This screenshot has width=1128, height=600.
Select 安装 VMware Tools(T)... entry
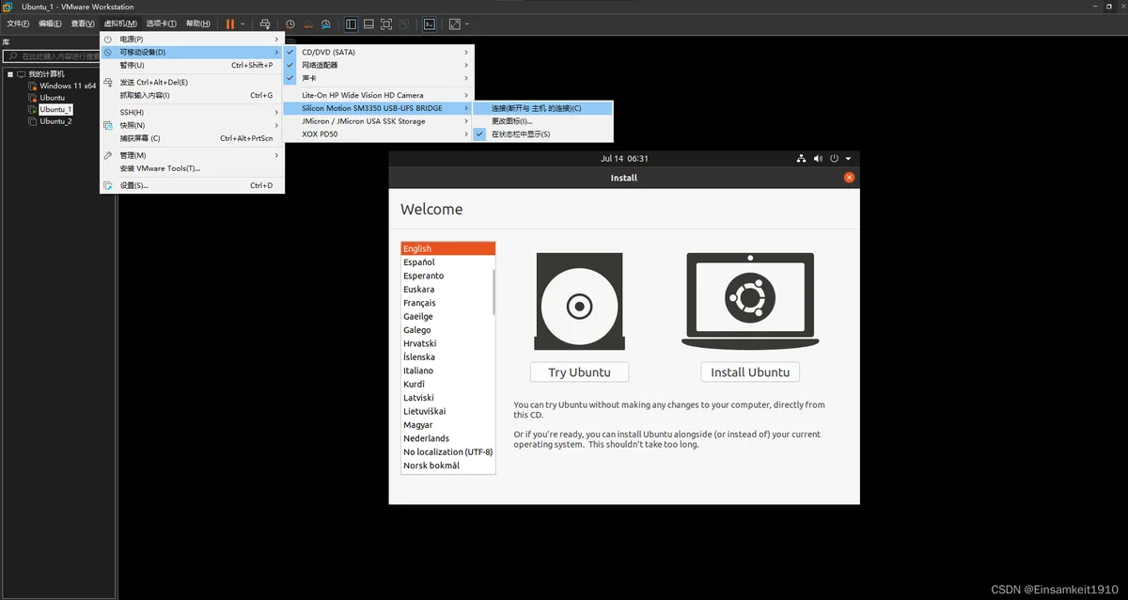click(192, 168)
